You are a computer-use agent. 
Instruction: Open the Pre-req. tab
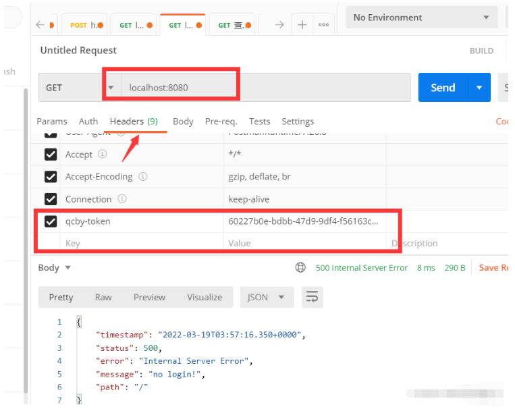(221, 121)
